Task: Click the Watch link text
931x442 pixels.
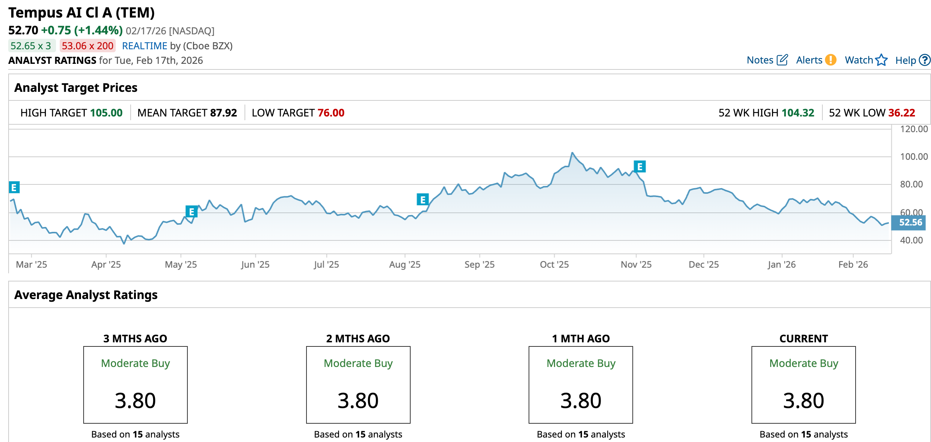Action: [859, 60]
